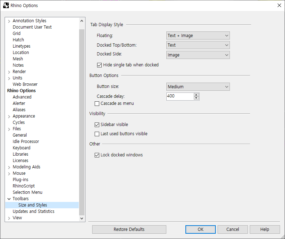Select the Grid settings page
The width and height of the screenshot is (285, 239).
(x=17, y=34)
